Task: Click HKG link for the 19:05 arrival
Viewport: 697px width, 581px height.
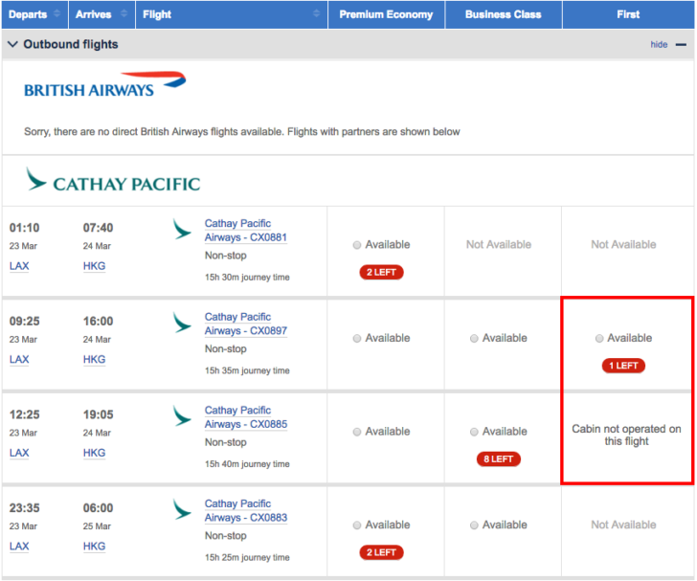Action: tap(94, 453)
